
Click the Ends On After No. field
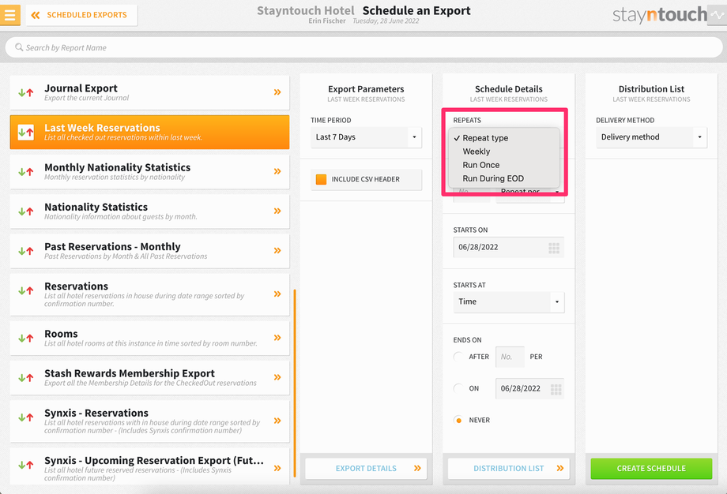pyautogui.click(x=510, y=357)
